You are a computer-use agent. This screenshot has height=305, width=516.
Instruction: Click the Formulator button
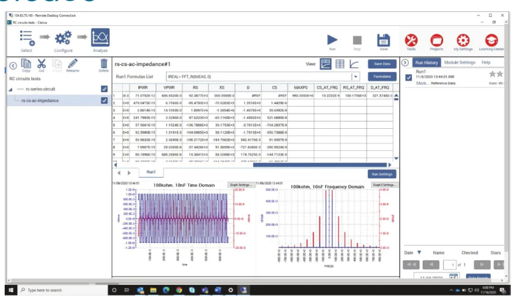coord(381,77)
